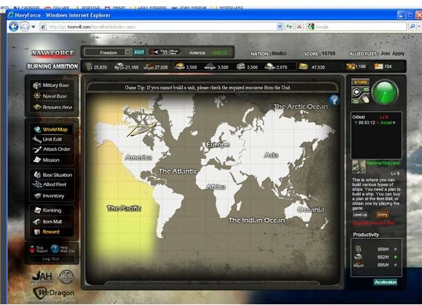The height and width of the screenshot is (305, 422).
Task: Click the Reward gift icon
Action: point(37,232)
